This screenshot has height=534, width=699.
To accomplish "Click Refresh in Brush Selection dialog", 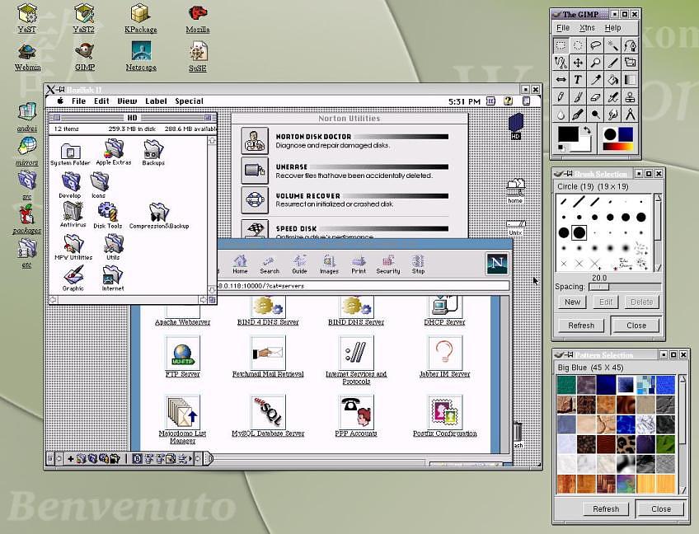I will (x=581, y=326).
